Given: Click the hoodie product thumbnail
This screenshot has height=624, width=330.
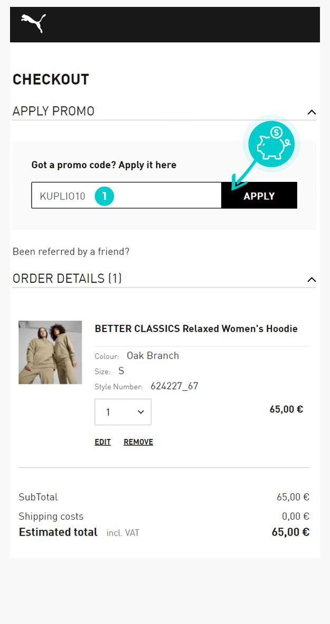Looking at the screenshot, I should (x=50, y=352).
